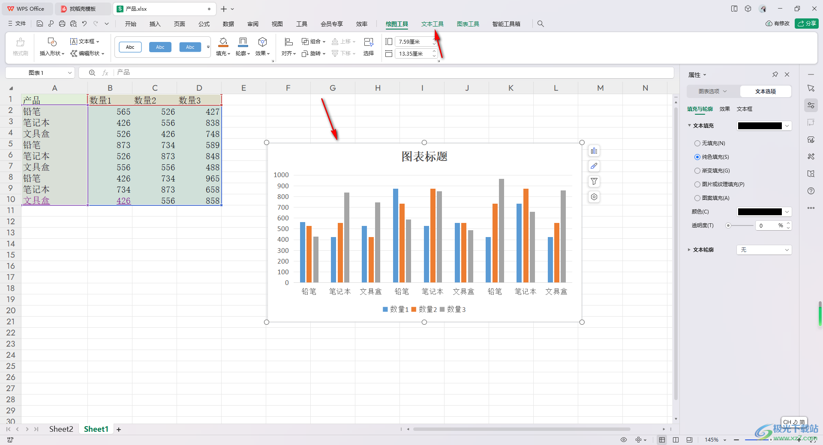Viewport: 823px width, 445px height.
Task: Open the search magnifier in ribbon tabs
Action: click(541, 24)
